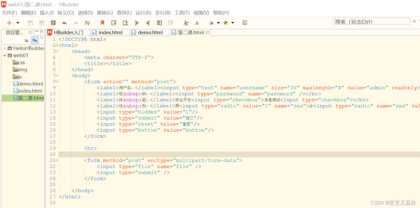Fold the form tag at line 21
Screen dimensions: 420x208
pyautogui.click(x=57, y=160)
